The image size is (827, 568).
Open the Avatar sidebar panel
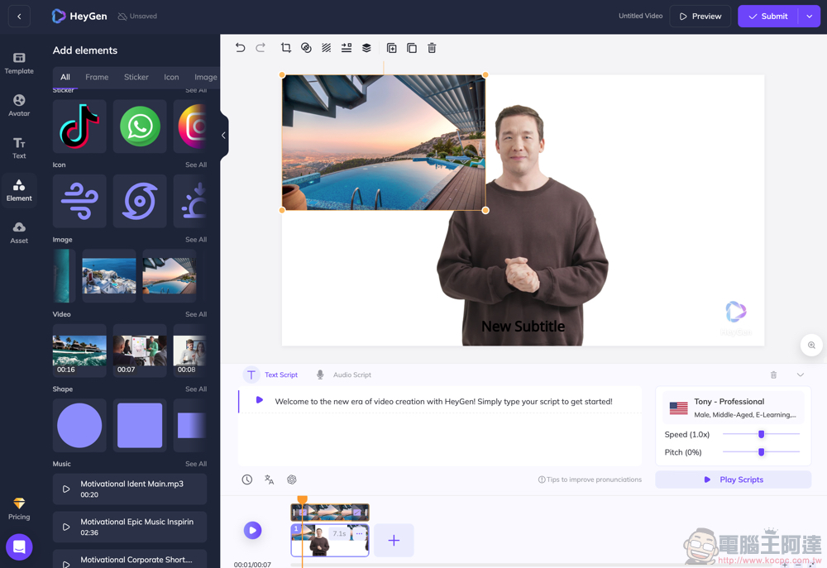pos(19,105)
